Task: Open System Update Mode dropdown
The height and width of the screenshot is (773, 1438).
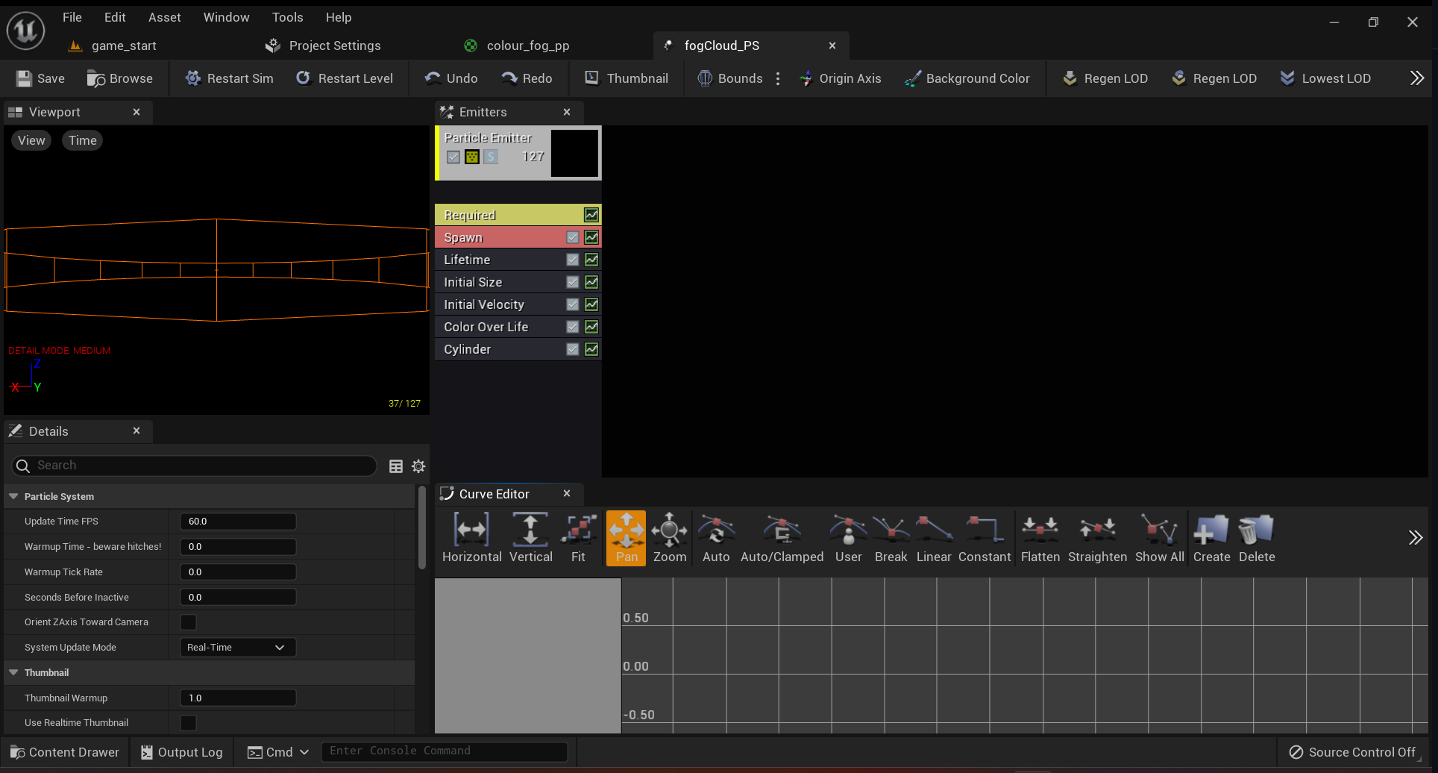Action: pos(238,648)
